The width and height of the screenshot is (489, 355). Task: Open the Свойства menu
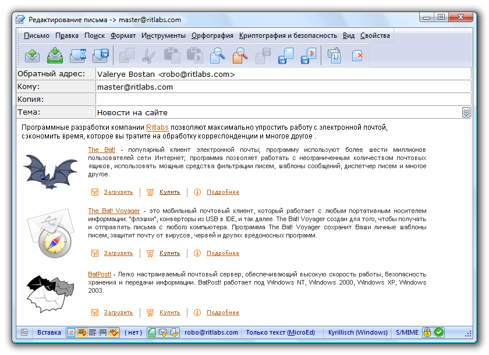[x=375, y=35]
